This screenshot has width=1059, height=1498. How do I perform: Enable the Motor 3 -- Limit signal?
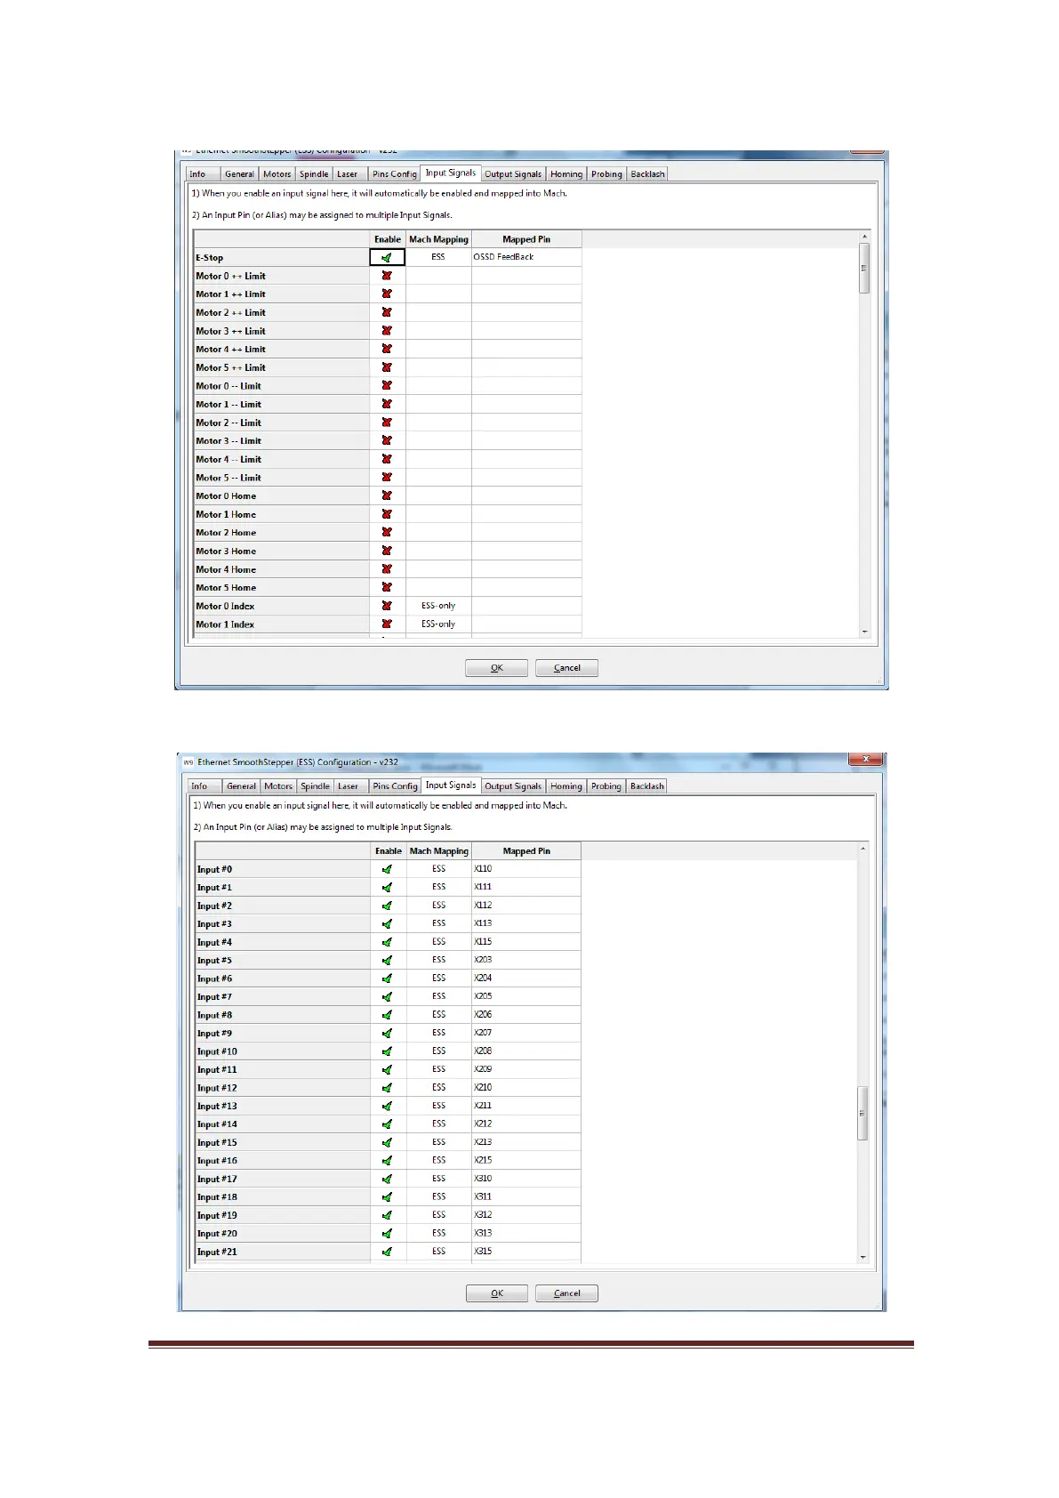tap(387, 440)
